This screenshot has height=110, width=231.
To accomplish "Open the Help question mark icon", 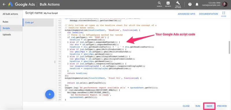I will (x=190, y=4).
